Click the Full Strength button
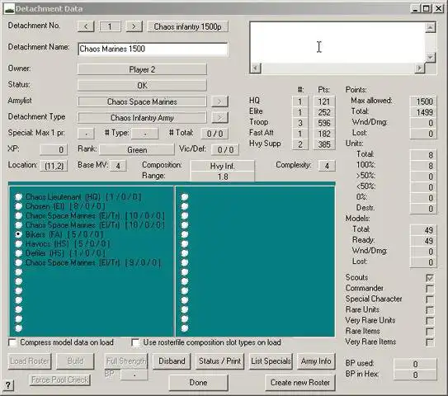 126,361
